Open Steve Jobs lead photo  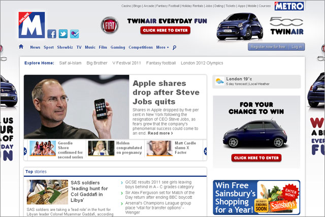click(x=77, y=107)
